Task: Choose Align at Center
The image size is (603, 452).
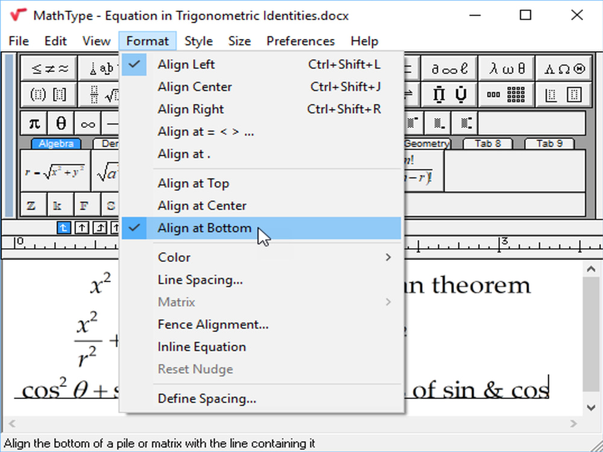Action: pos(262,206)
